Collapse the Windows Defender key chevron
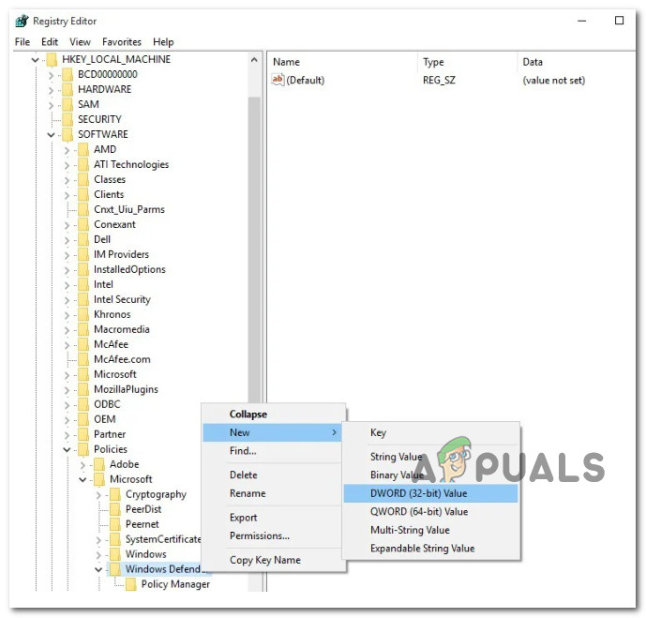The height and width of the screenshot is (618, 646). coord(98,570)
